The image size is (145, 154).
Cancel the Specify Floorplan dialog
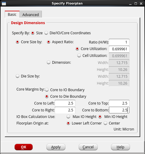(88, 147)
